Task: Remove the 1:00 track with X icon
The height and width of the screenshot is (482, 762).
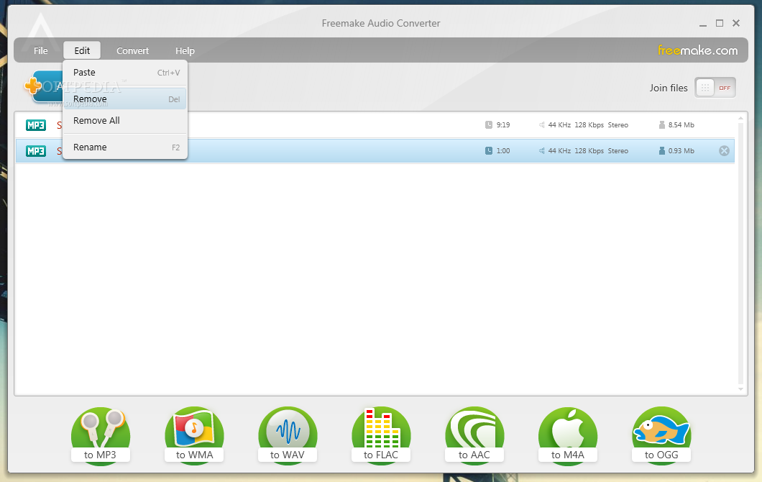Action: pyautogui.click(x=724, y=151)
